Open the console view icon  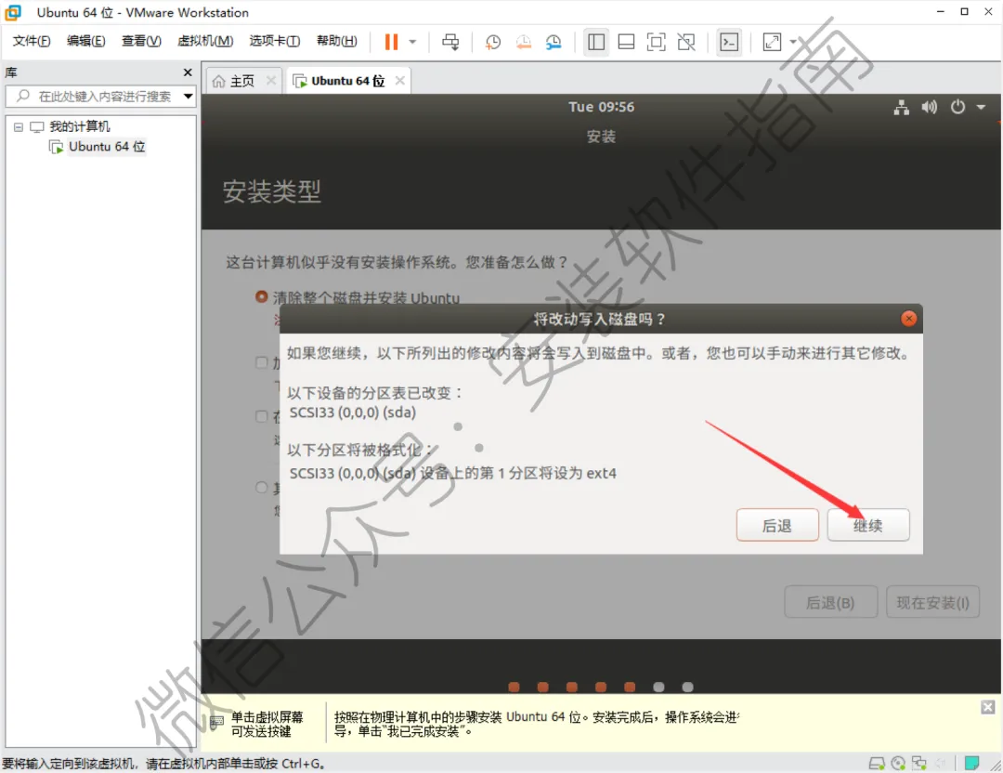click(x=729, y=42)
